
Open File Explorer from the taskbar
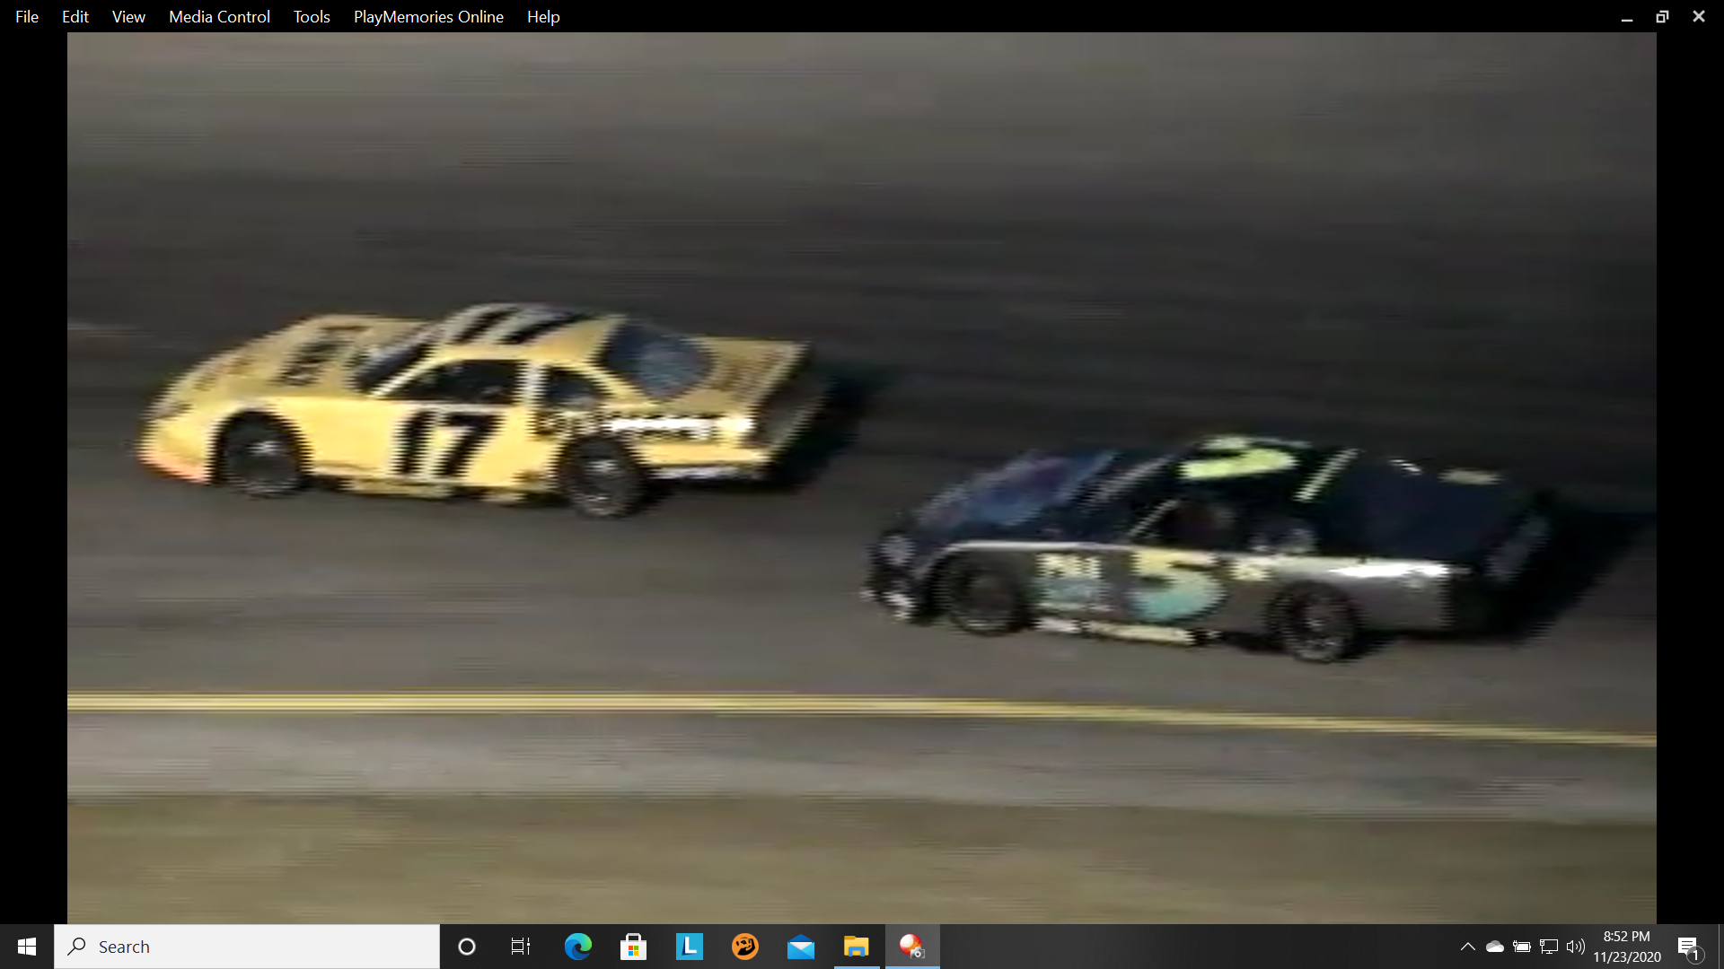[856, 947]
